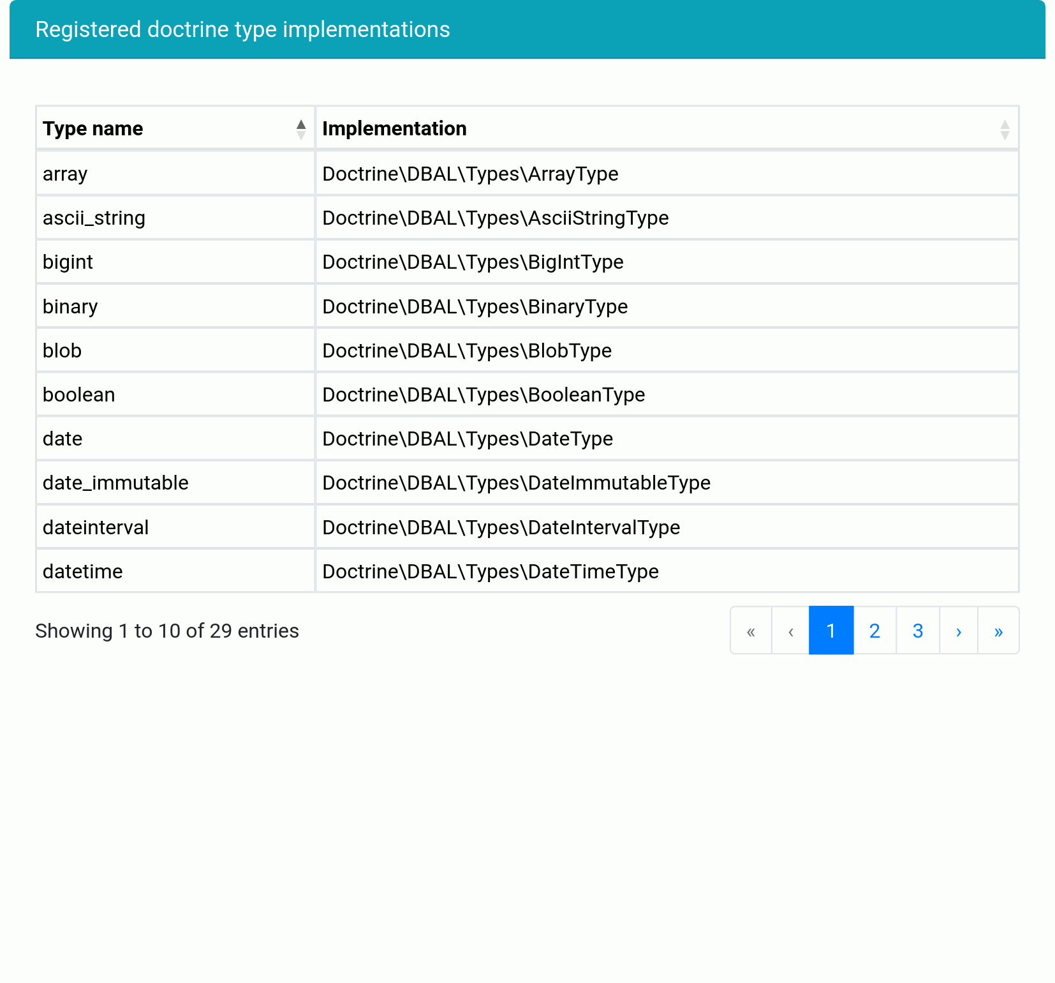
Task: Select Doctrine\DBAL\Types\DateImmutableType implementation cell
Action: pyautogui.click(x=667, y=483)
